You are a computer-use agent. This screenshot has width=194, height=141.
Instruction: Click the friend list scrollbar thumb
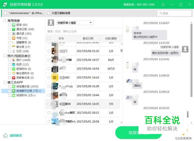pyautogui.click(x=121, y=50)
